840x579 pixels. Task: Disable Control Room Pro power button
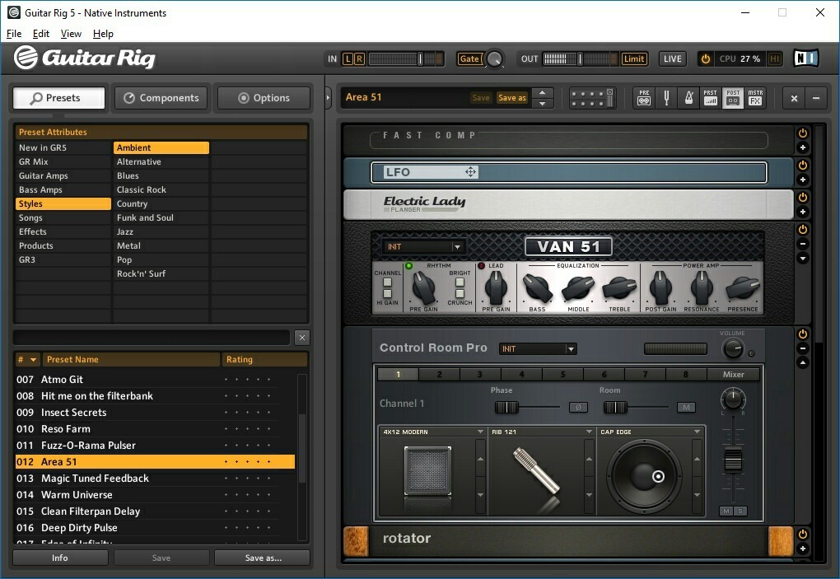coord(802,334)
